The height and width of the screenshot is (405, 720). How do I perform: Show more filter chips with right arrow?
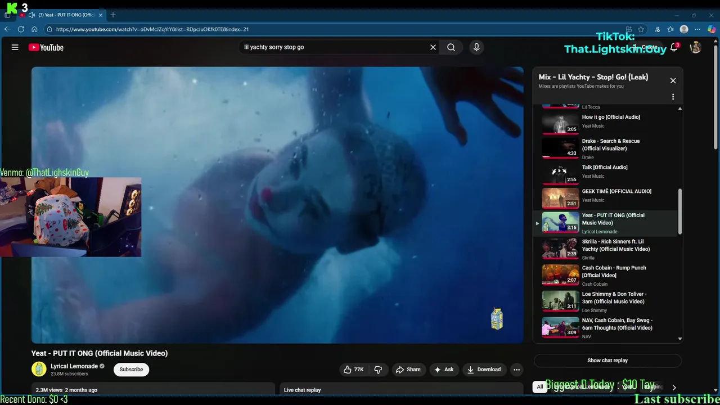674,387
